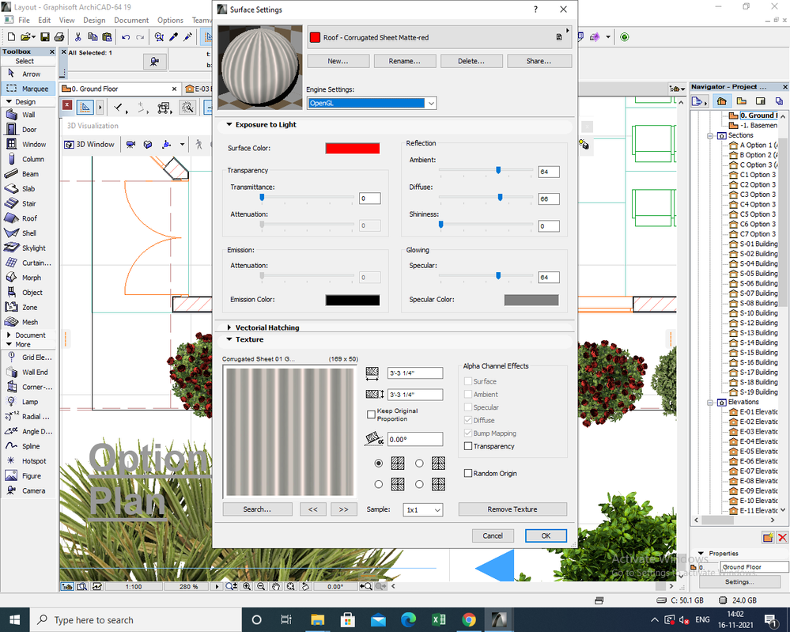
Task: Select the Zone tool
Action: (x=29, y=308)
